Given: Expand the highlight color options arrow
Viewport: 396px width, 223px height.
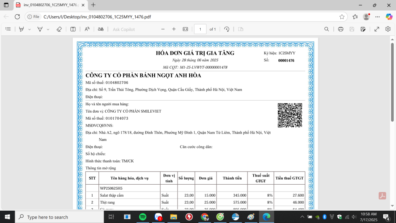Looking at the screenshot, I should (x=29, y=29).
